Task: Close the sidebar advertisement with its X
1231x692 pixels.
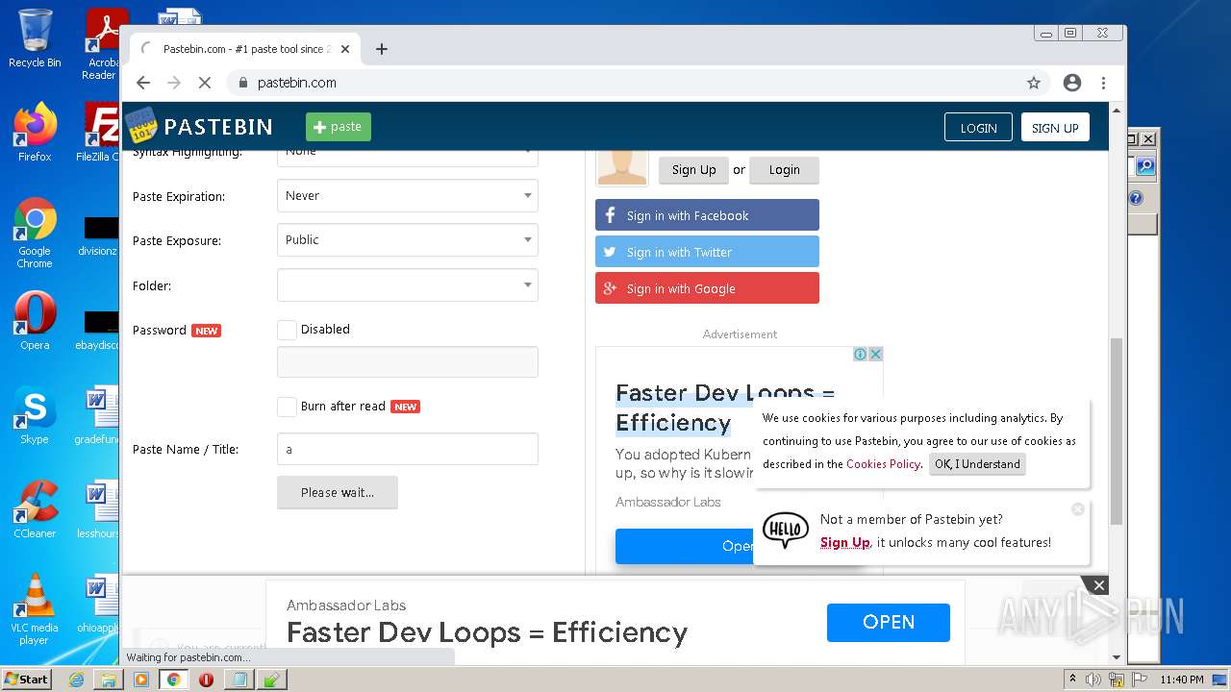Action: click(875, 354)
